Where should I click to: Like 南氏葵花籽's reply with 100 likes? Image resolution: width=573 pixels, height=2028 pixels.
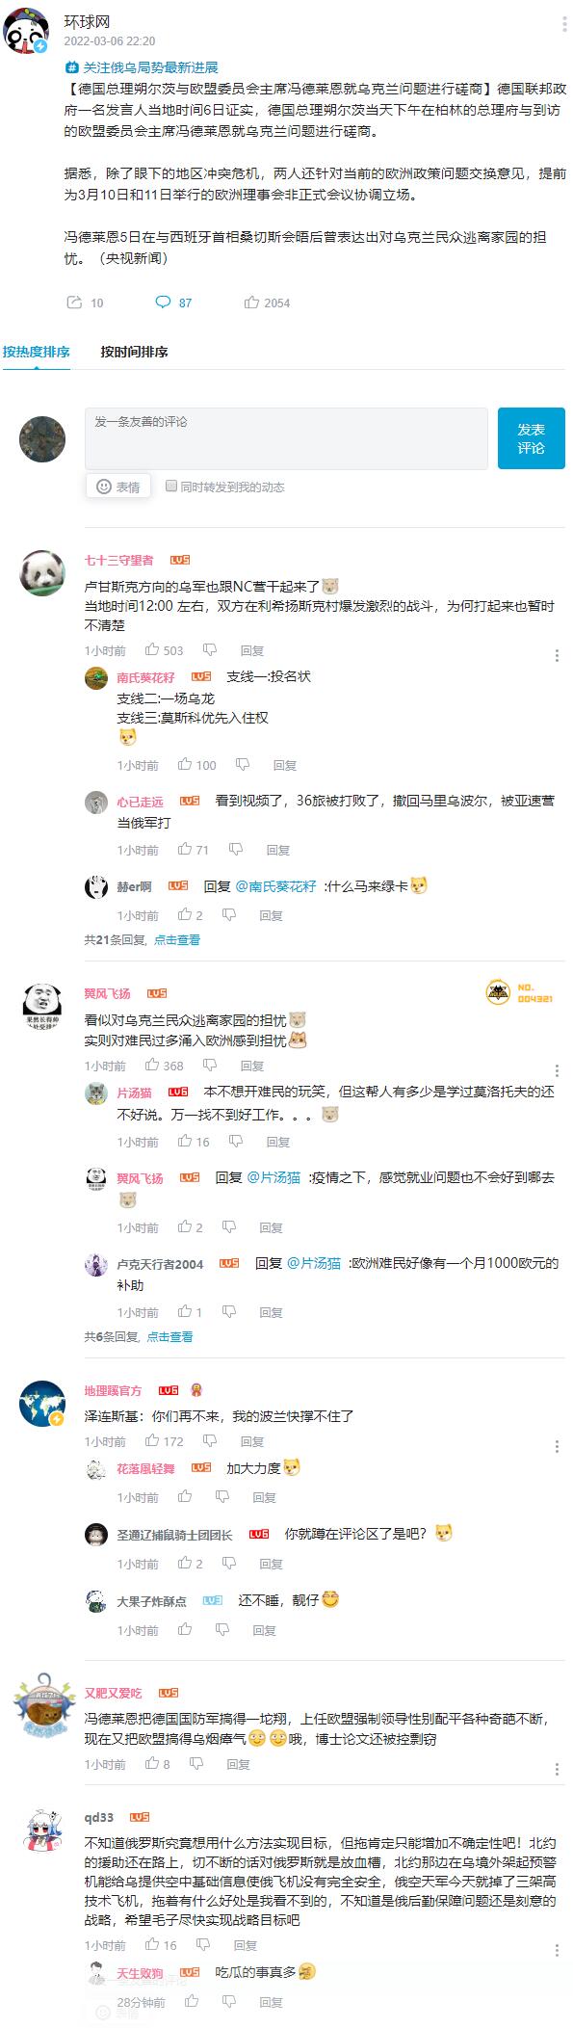(185, 765)
